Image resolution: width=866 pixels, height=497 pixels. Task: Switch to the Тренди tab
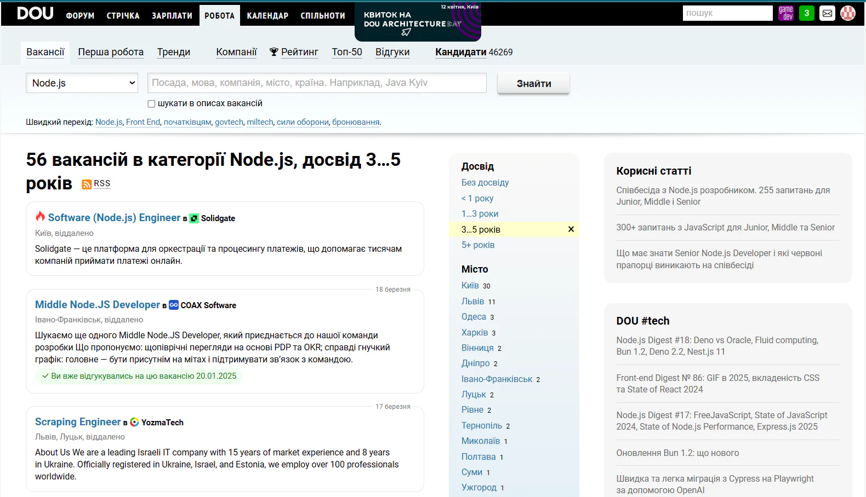point(174,52)
